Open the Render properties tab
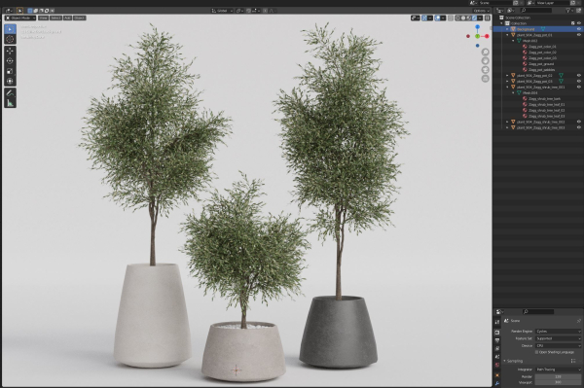The height and width of the screenshot is (388, 584). [x=497, y=332]
